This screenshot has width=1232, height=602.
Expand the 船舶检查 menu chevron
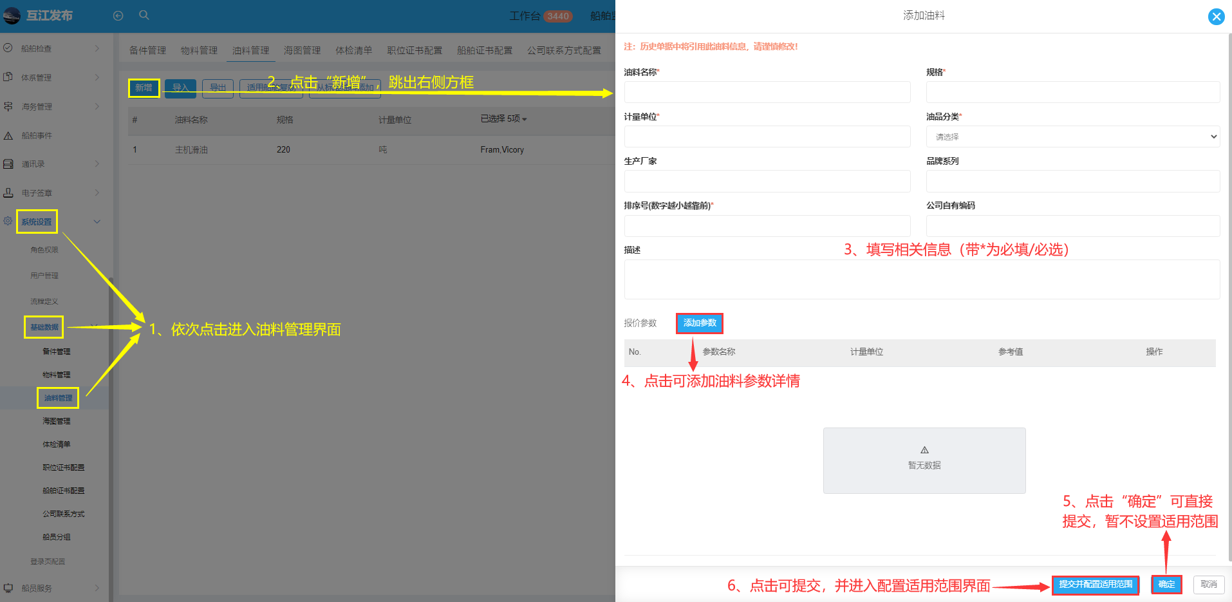click(97, 48)
